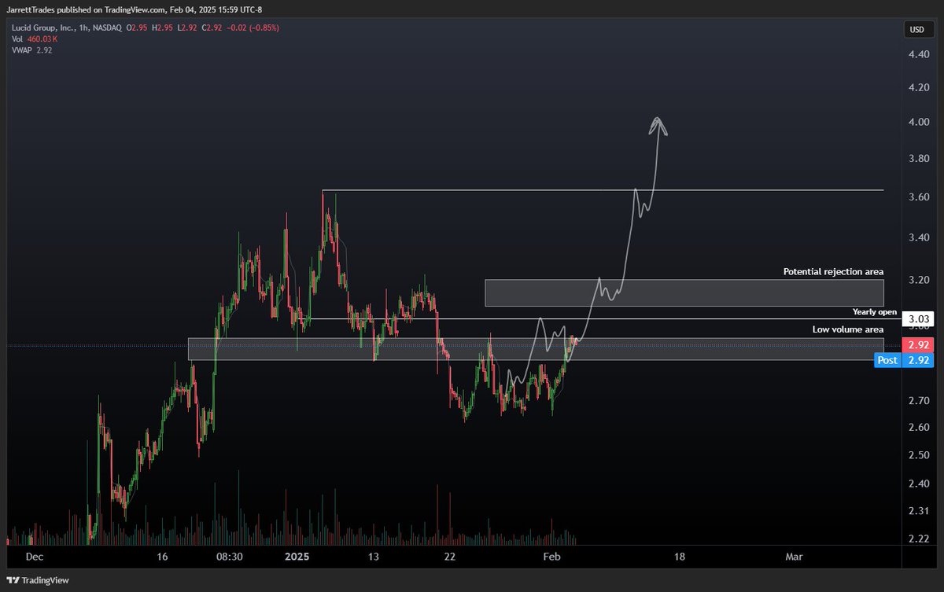
Task: Click the 13 date on time axis
Action: click(x=373, y=557)
